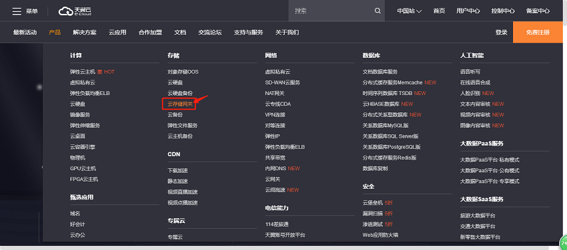The image size is (567, 250).
Task: Open 备案中心 in top bar
Action: (x=538, y=11)
